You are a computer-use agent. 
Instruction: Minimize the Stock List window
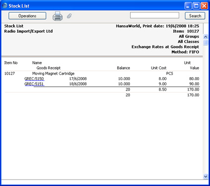click(188, 6)
